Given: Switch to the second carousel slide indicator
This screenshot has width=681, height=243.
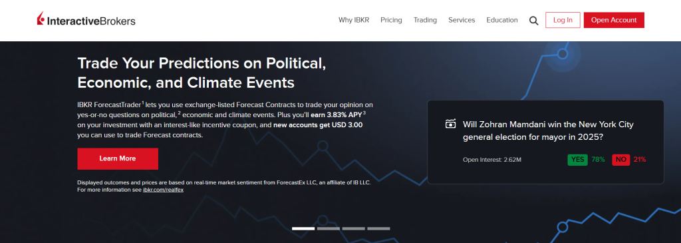Looking at the screenshot, I should point(329,228).
